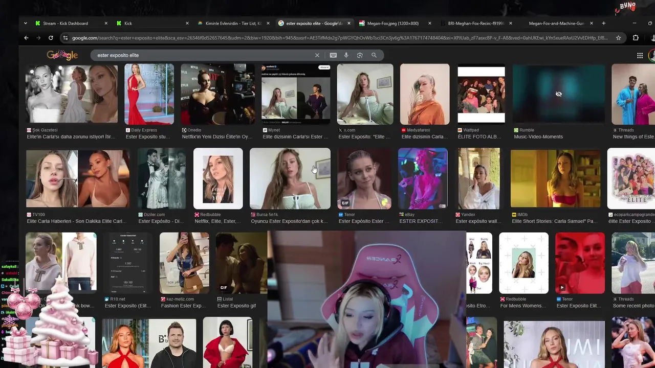Click 'Music-Video-Moments' Rumble caption link
Image resolution: width=655 pixels, height=368 pixels.
pyautogui.click(x=538, y=137)
